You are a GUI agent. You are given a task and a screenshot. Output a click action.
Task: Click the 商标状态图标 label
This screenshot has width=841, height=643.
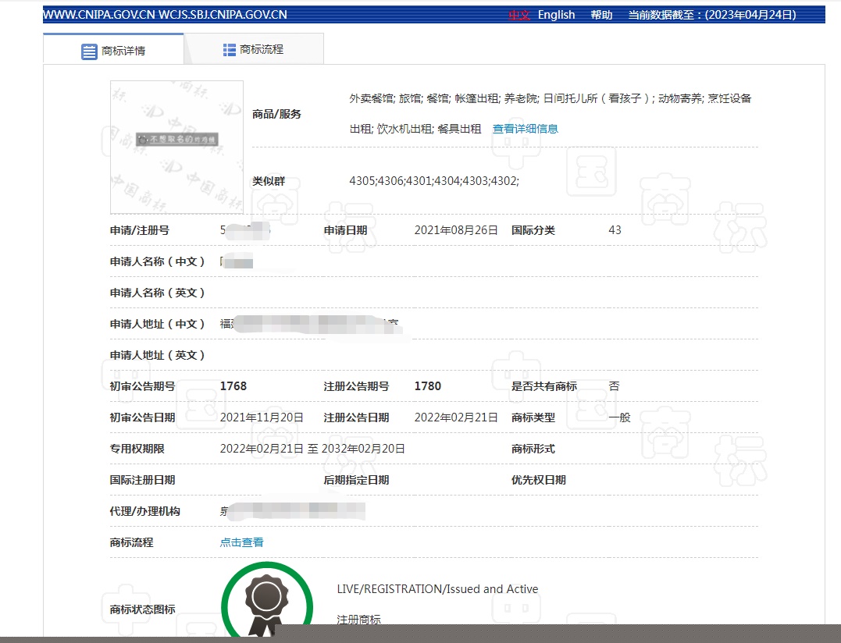coord(143,609)
